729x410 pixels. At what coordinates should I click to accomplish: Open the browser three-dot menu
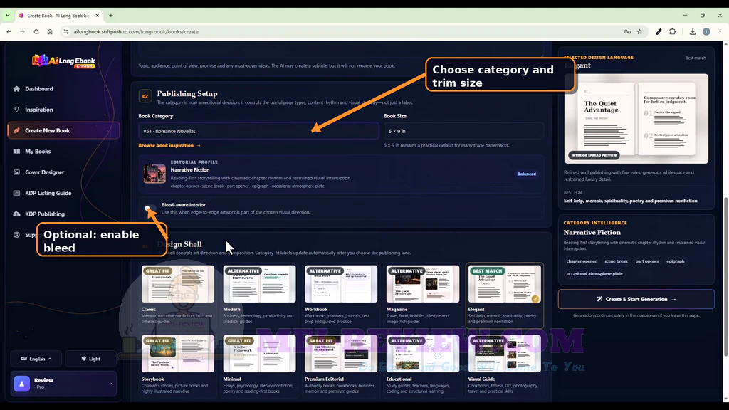pos(720,31)
